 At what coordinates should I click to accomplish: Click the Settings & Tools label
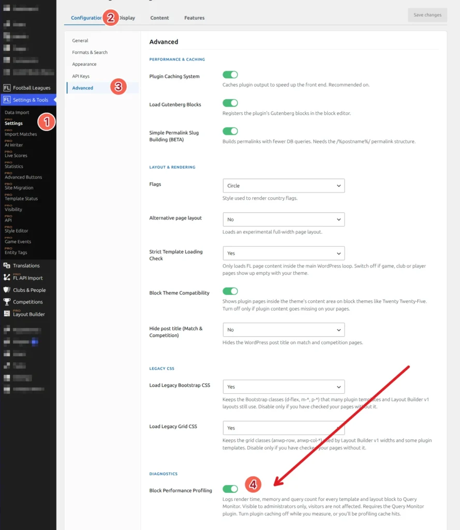(31, 100)
